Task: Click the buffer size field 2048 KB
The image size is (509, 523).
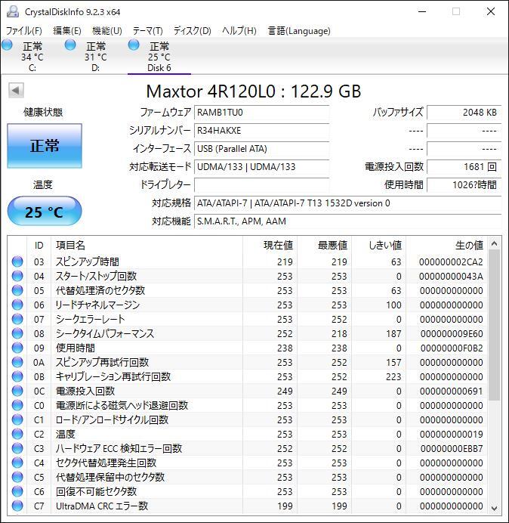Action: 464,113
